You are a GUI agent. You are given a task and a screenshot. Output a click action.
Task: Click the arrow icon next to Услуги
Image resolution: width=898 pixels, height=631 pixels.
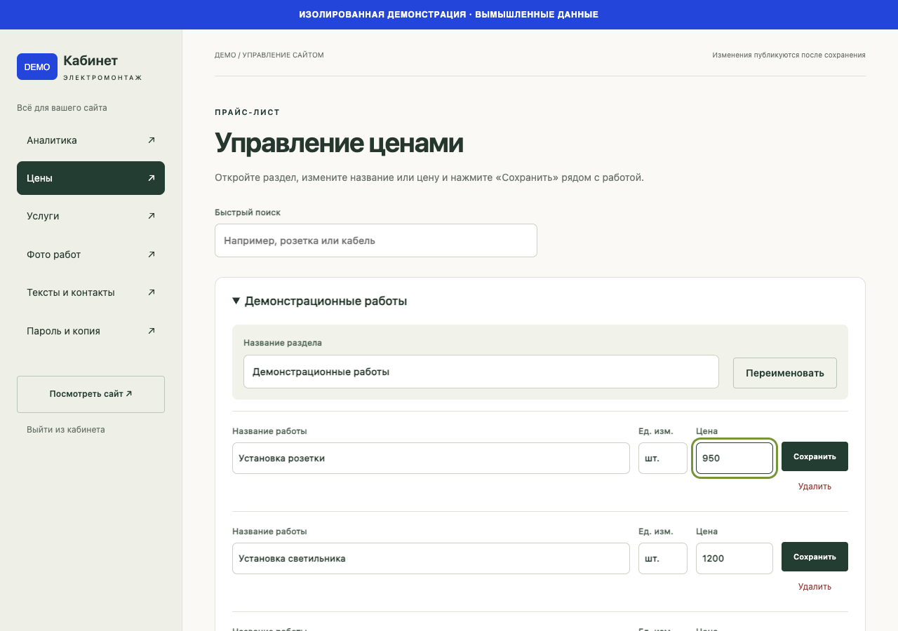[x=152, y=216]
